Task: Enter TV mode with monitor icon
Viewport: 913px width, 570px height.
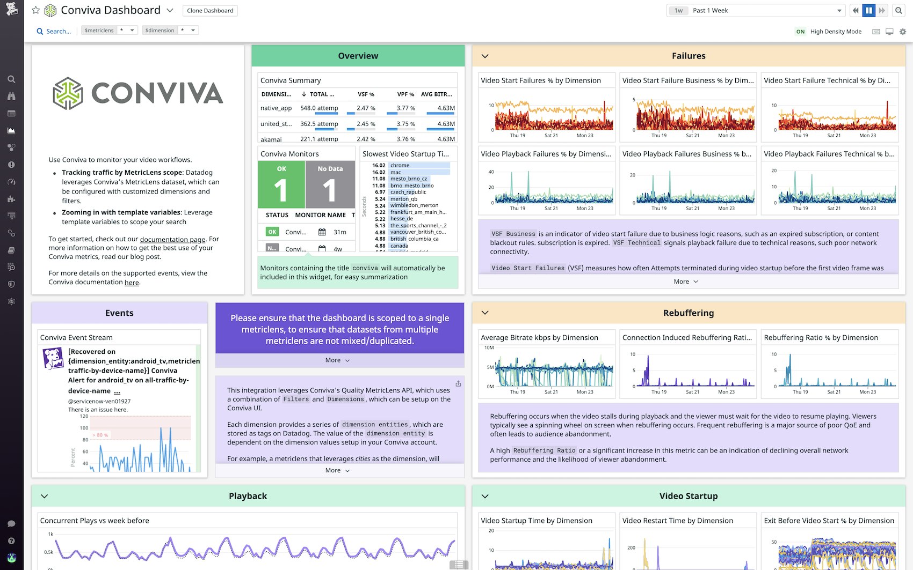Action: point(889,32)
